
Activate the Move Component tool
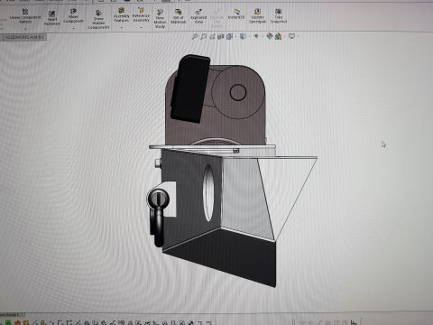pos(73,15)
